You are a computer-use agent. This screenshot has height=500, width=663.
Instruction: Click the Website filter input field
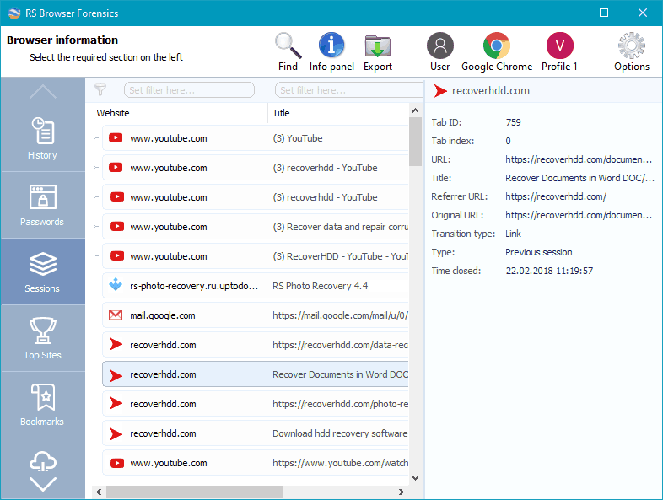[x=189, y=90]
